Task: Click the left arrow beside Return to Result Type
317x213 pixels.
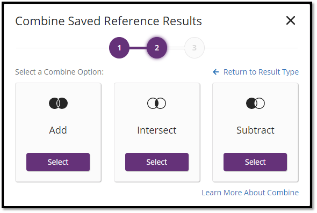Action: coord(216,72)
